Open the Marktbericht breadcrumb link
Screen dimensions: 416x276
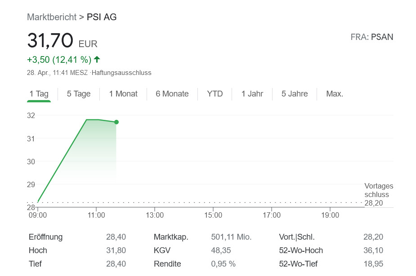[52, 17]
